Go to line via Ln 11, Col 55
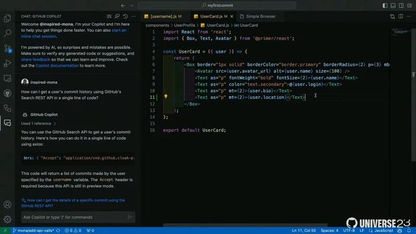The height and width of the screenshot is (234, 416). (x=304, y=231)
